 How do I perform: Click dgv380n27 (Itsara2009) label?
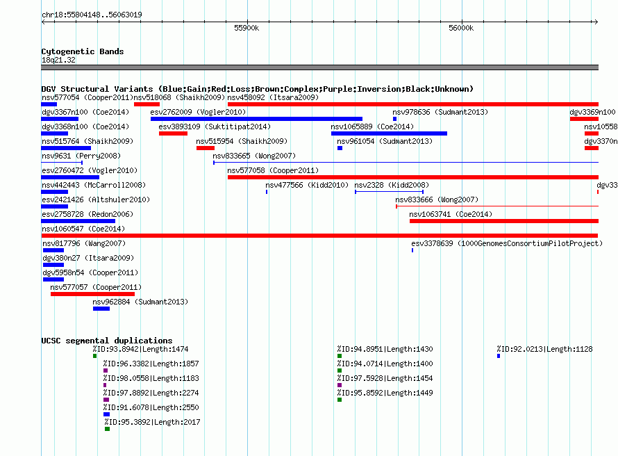tap(88, 258)
